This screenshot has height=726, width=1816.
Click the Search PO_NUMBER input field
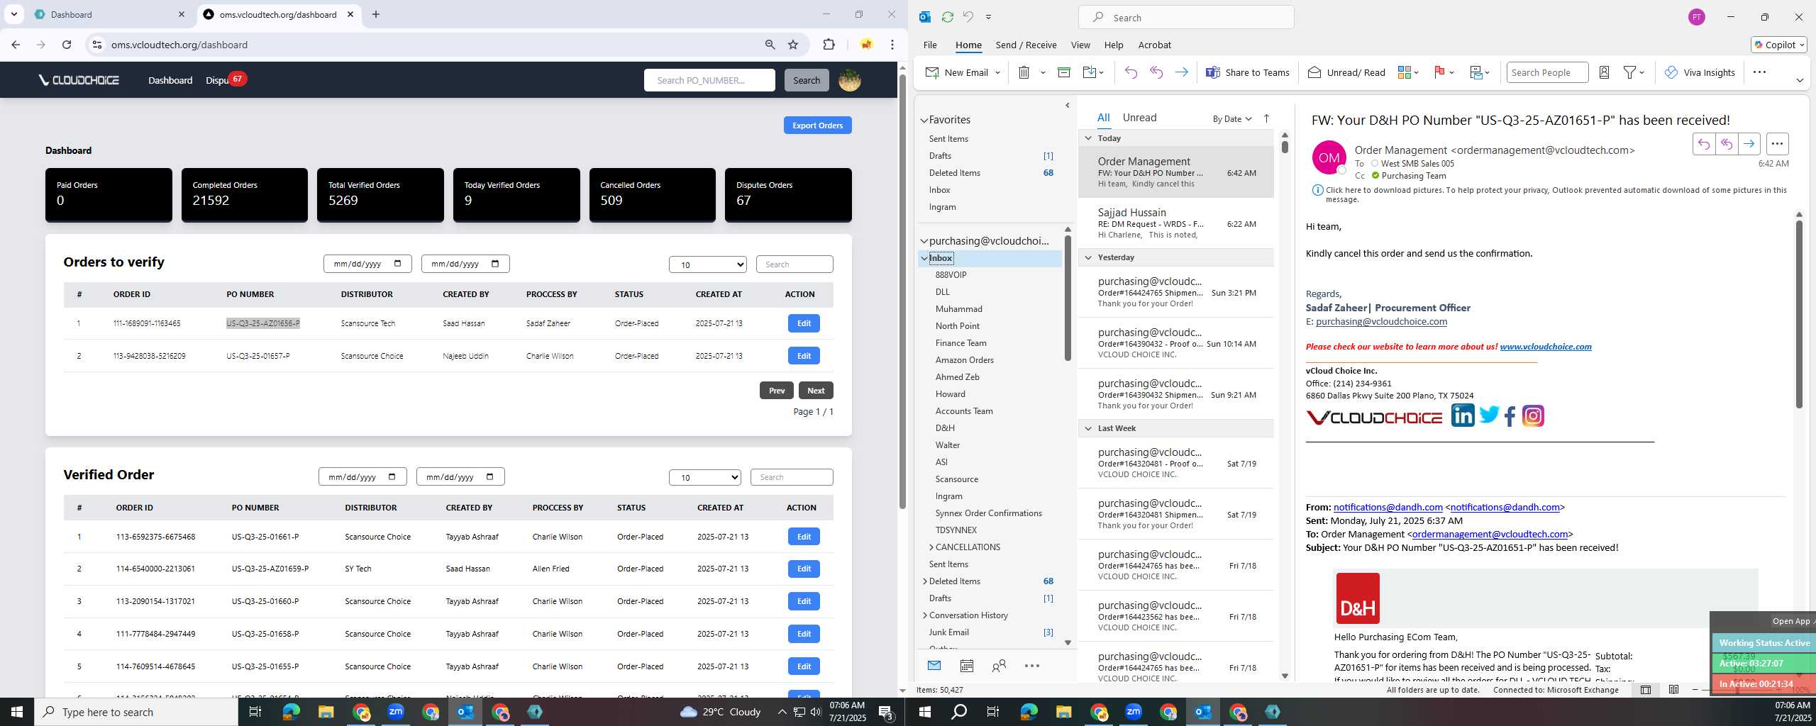pyautogui.click(x=709, y=80)
